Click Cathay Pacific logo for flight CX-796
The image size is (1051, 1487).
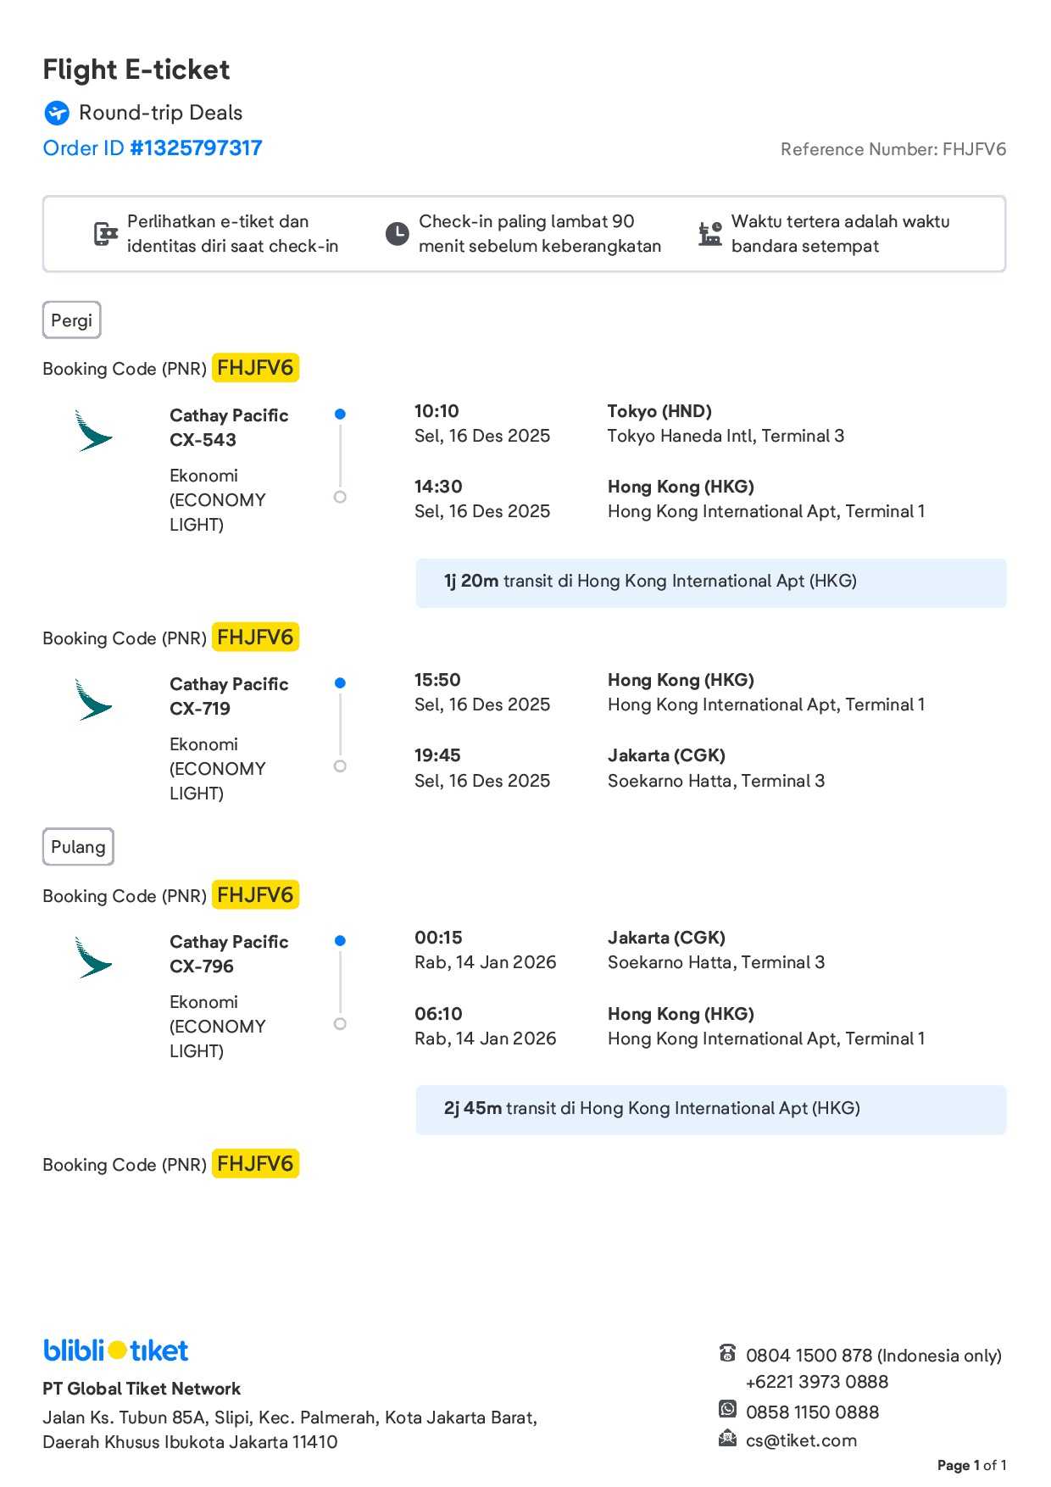(x=92, y=957)
